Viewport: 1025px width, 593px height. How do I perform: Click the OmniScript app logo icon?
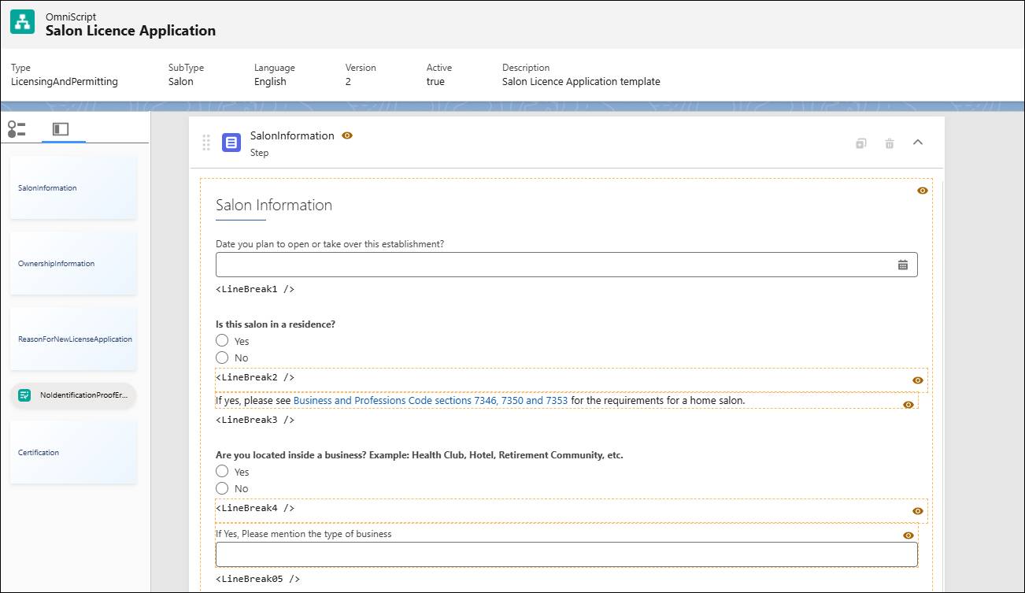click(x=22, y=24)
